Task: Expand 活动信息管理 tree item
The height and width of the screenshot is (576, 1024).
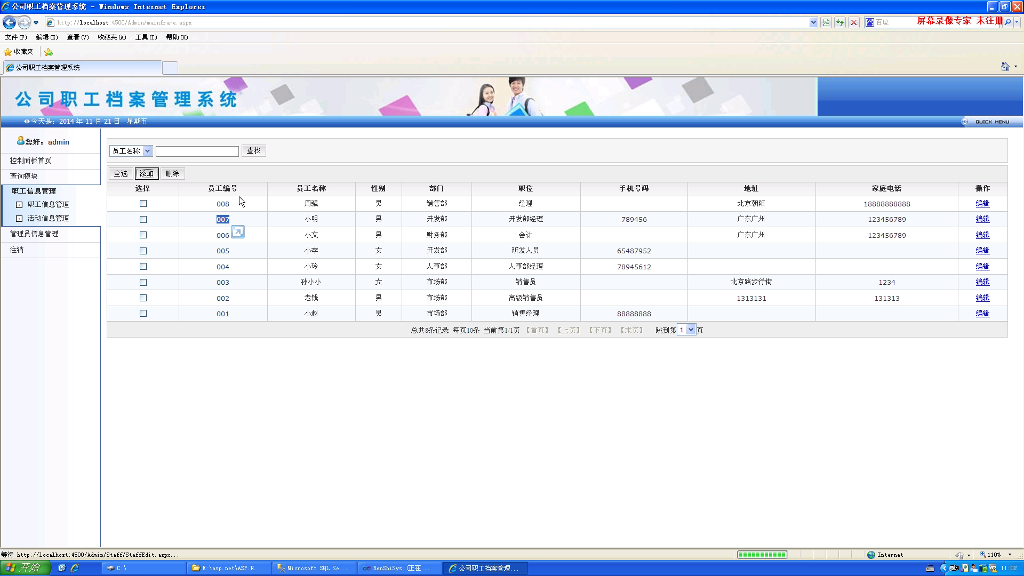Action: tap(19, 218)
